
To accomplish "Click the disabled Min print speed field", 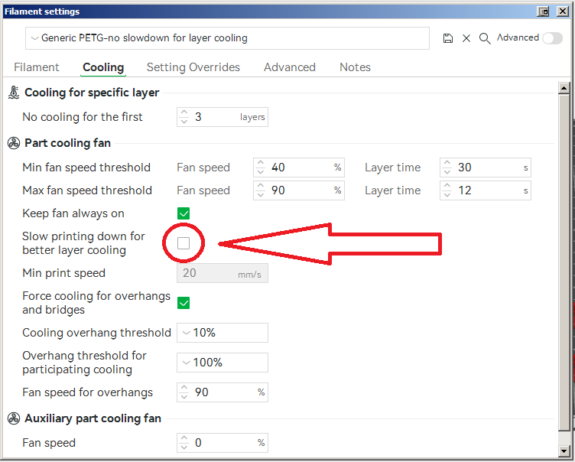I will pos(223,273).
